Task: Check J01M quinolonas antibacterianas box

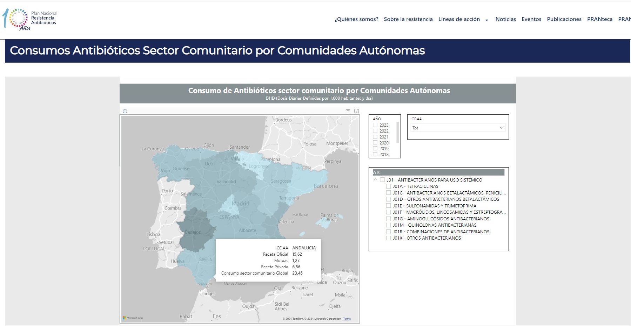Action: (x=388, y=225)
